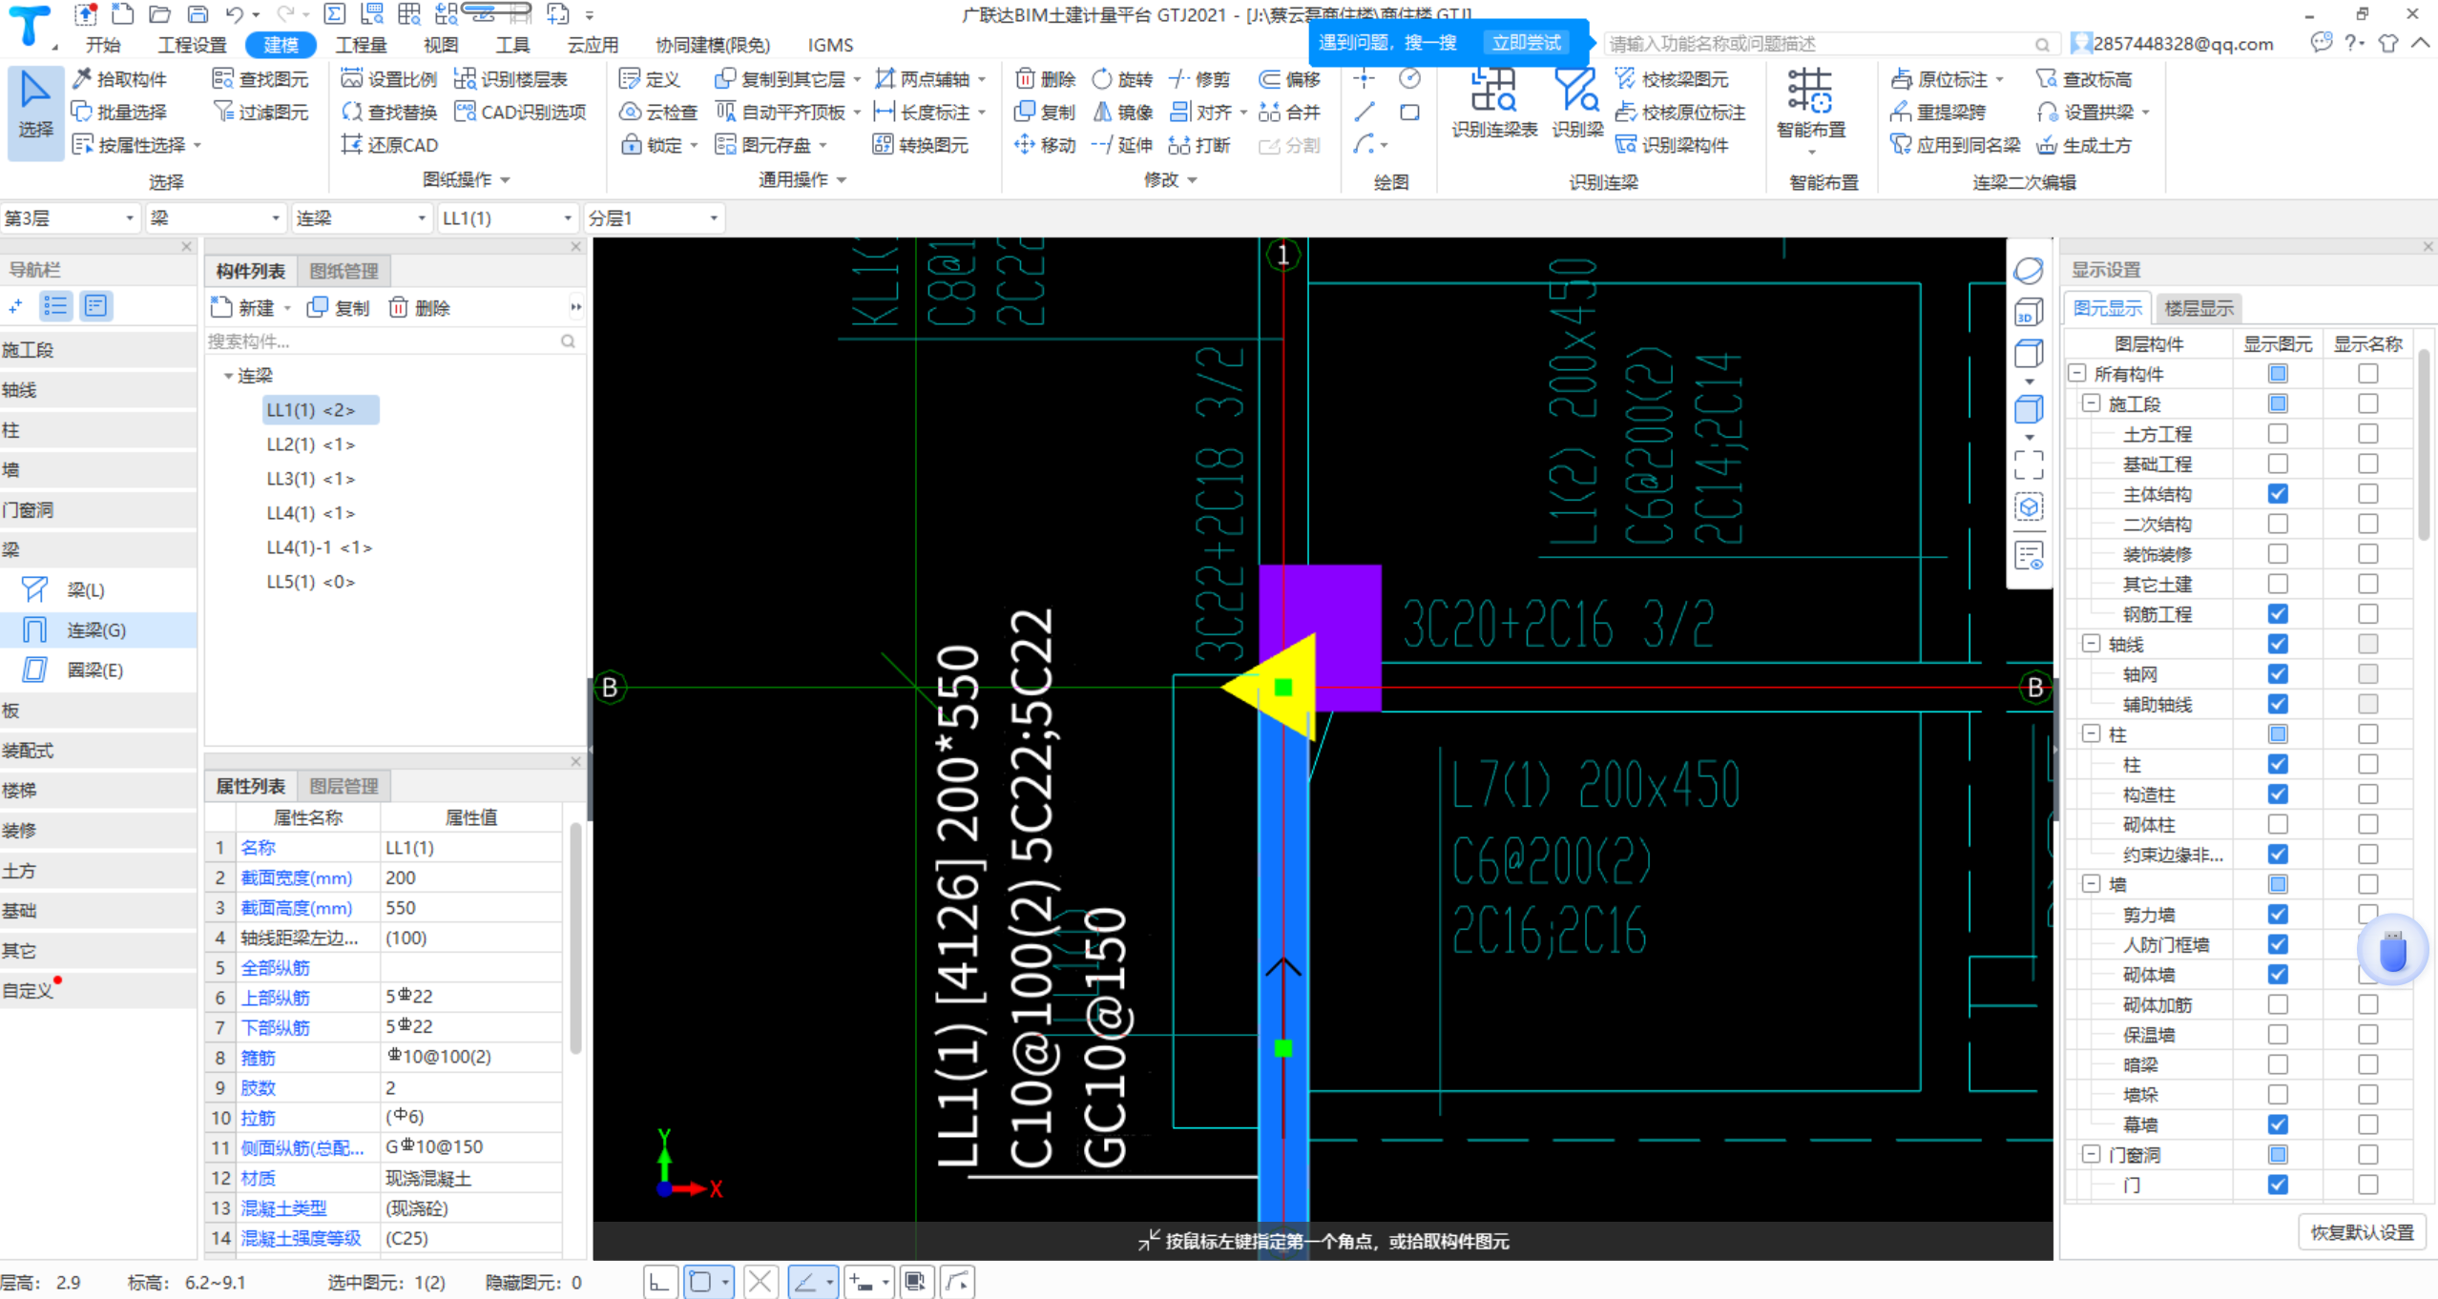This screenshot has height=1299, width=2438.
Task: Click the orbit view icon
Action: (x=2029, y=271)
